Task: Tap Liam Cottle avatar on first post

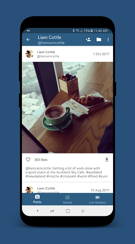Action: pos(29,54)
